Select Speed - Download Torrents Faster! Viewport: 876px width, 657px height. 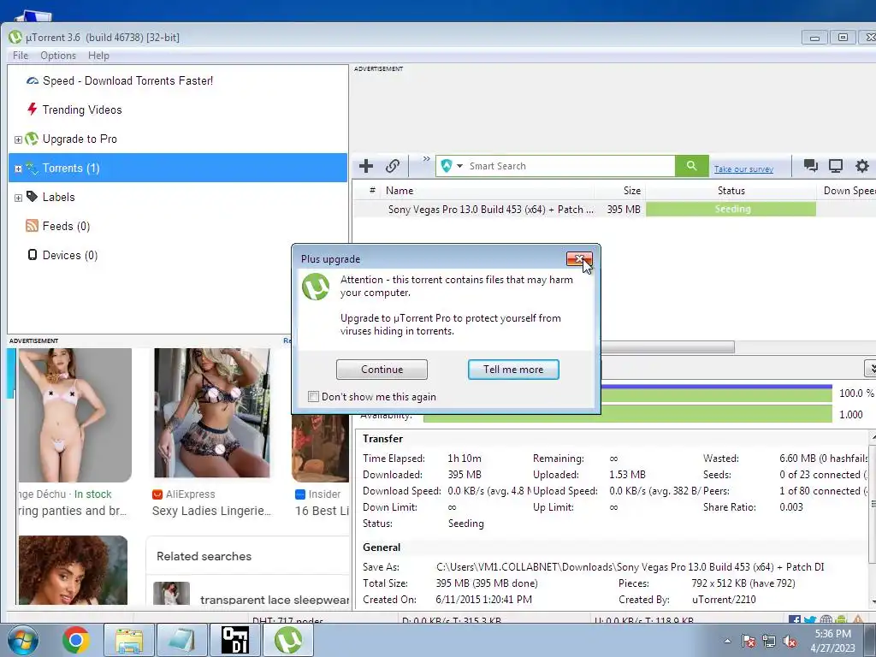pyautogui.click(x=127, y=80)
